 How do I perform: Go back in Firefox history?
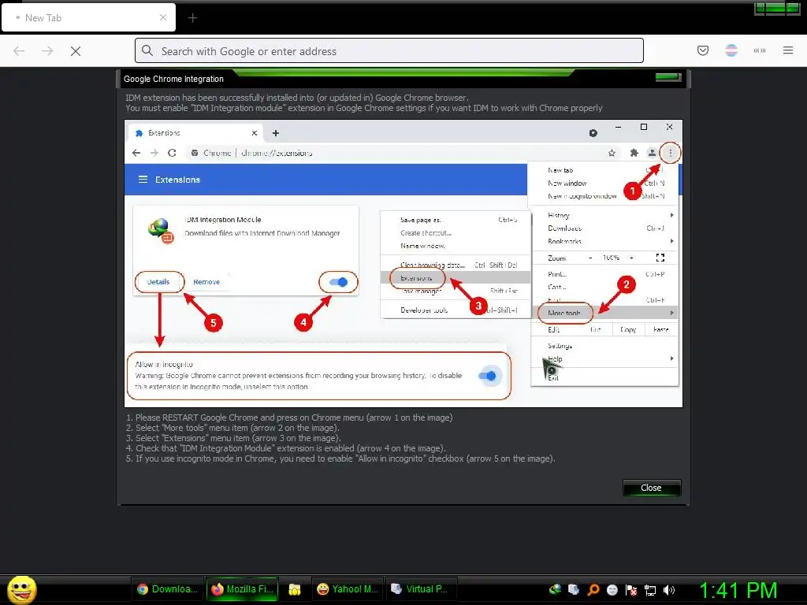(x=19, y=51)
